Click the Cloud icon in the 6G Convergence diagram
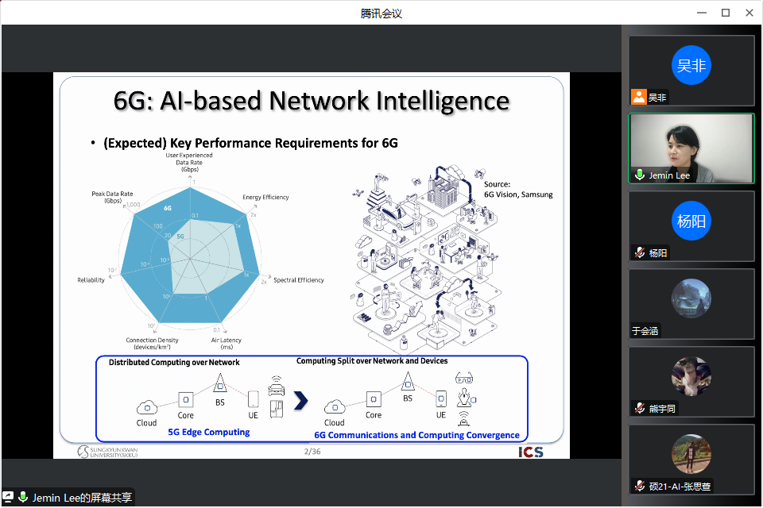The image size is (763, 508). coord(335,407)
